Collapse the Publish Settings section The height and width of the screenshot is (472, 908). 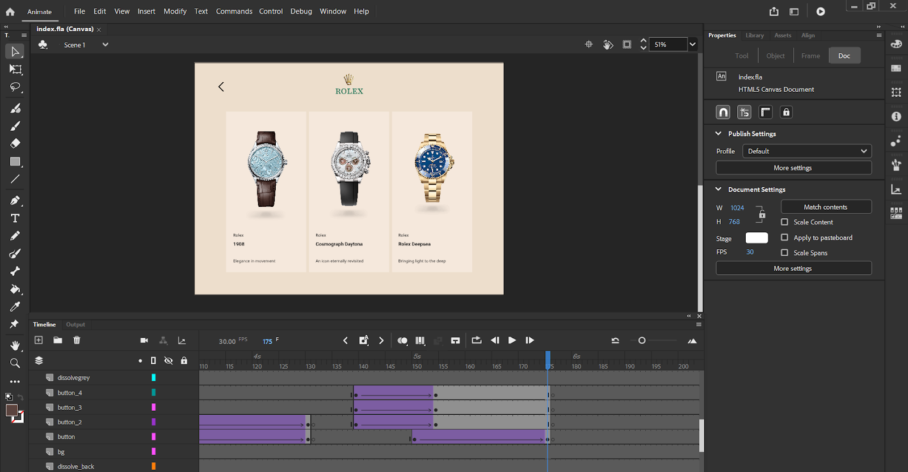[718, 134]
